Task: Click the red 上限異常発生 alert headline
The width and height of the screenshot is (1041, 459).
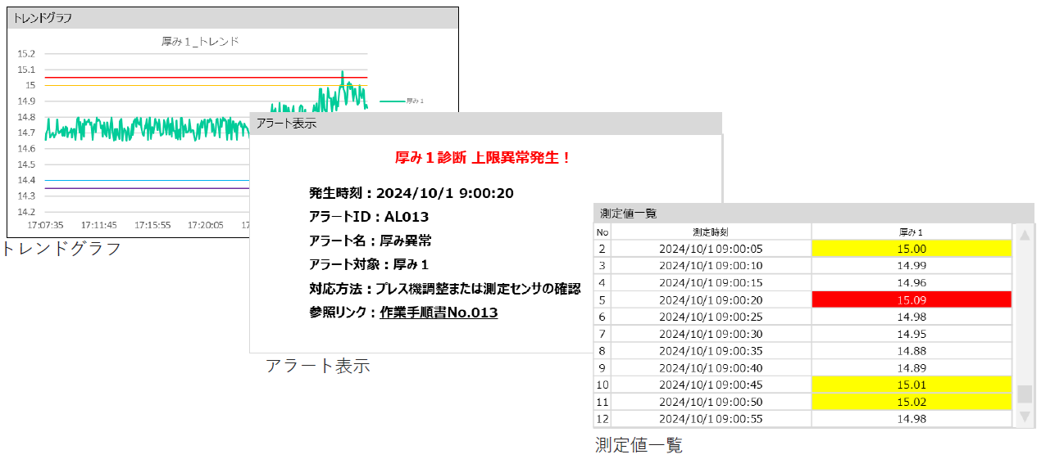Action: 483,158
